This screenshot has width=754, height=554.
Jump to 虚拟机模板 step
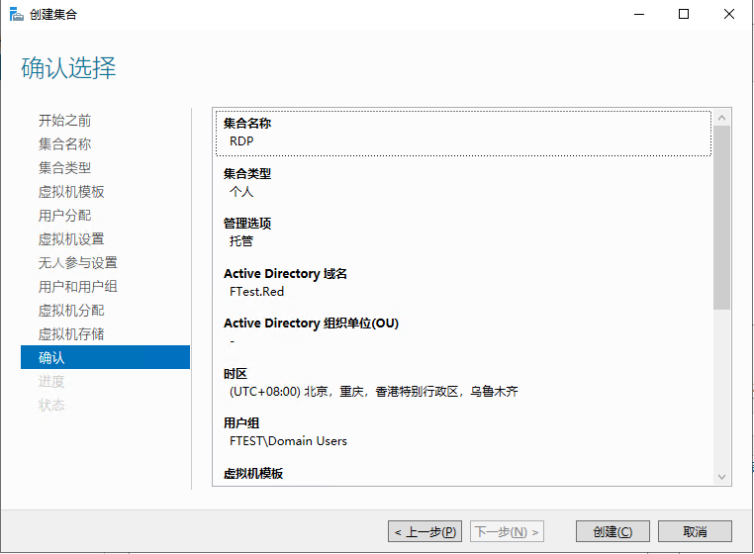click(71, 192)
